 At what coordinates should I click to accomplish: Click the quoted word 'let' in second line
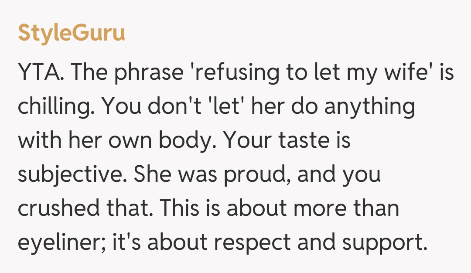point(227,106)
